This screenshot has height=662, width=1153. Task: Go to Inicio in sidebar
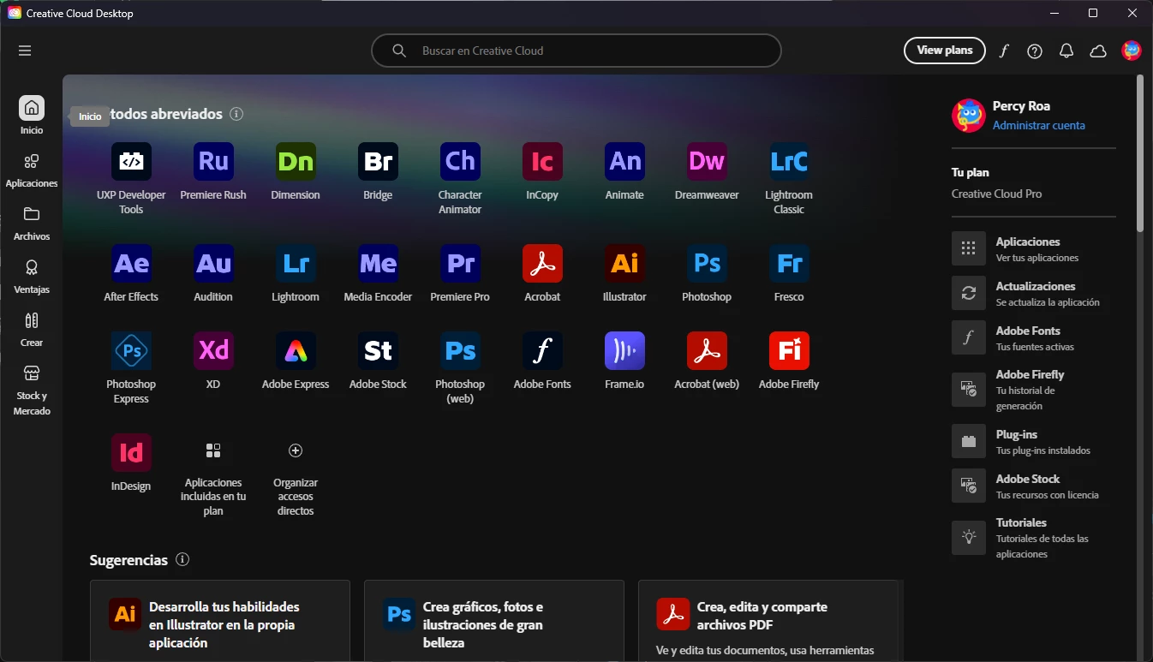pos(32,116)
